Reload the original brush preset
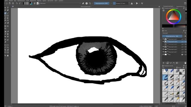This screenshot has height=107, width=191. click(90, 3)
